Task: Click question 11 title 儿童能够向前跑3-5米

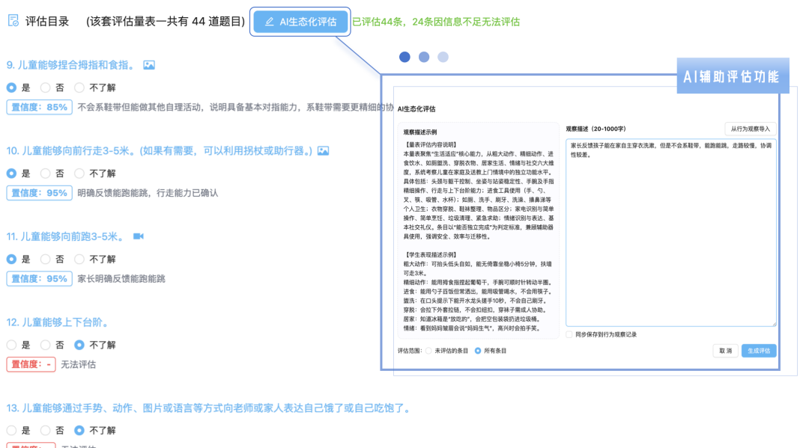Action: pyautogui.click(x=67, y=237)
